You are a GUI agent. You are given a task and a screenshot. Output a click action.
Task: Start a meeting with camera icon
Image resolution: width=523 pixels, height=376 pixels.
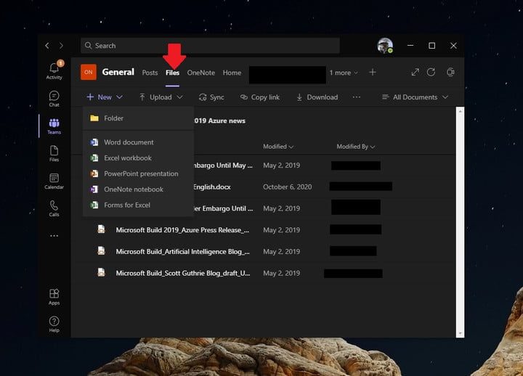(x=450, y=72)
